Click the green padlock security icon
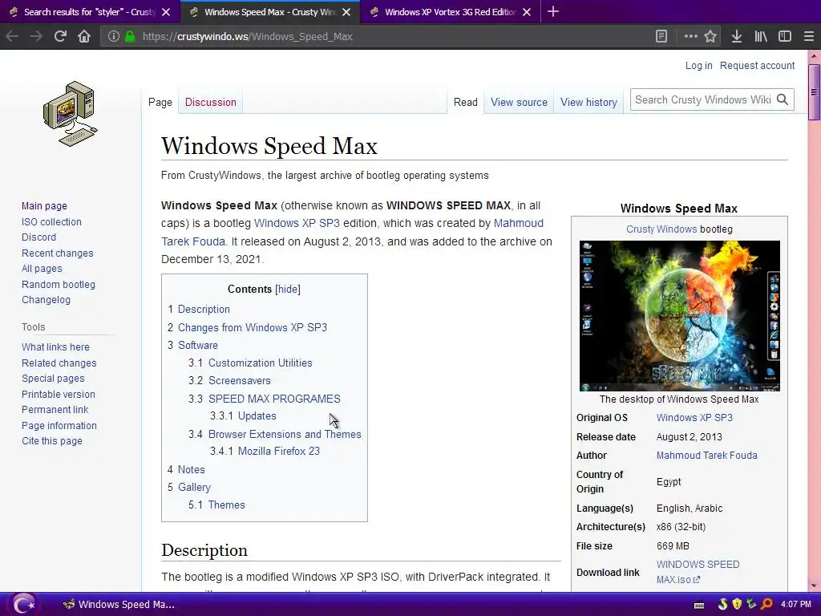This screenshot has height=616, width=821. pyautogui.click(x=130, y=36)
